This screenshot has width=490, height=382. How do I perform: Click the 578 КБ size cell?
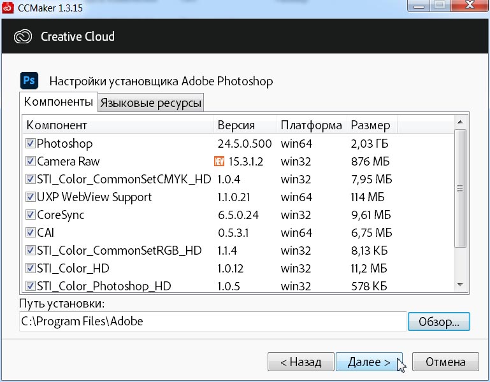click(x=369, y=286)
